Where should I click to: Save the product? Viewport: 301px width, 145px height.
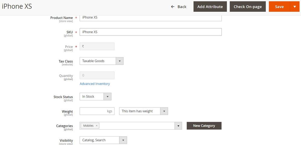(279, 7)
